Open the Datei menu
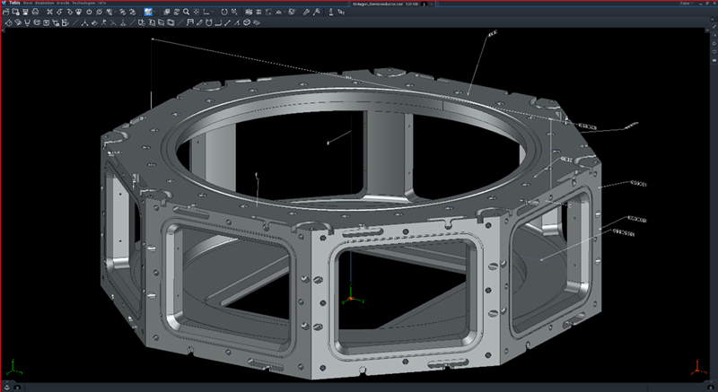This screenshot has height=392, width=718. (29, 4)
